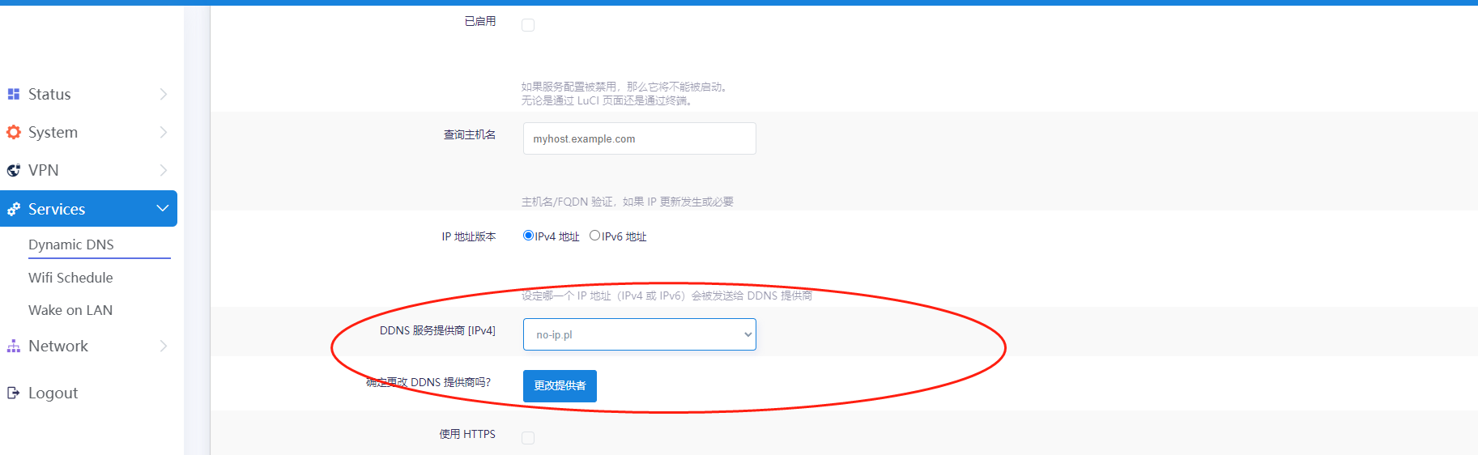Collapse the Services menu chevron
The image size is (1478, 455).
click(x=163, y=209)
